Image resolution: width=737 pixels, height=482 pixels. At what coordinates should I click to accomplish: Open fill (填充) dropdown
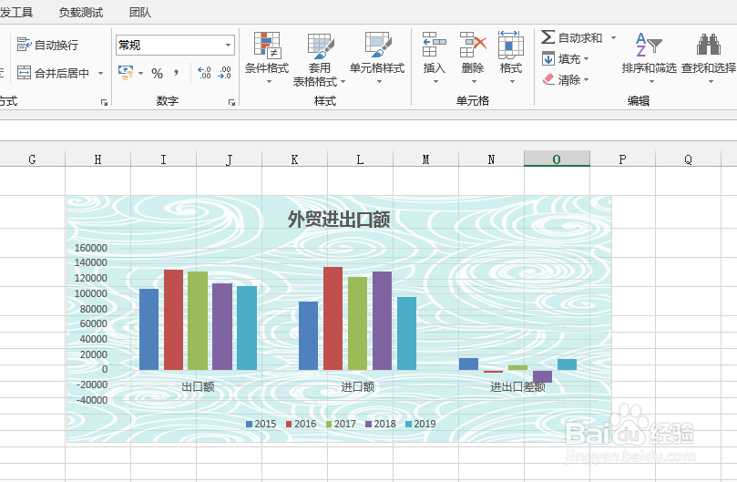pyautogui.click(x=566, y=59)
